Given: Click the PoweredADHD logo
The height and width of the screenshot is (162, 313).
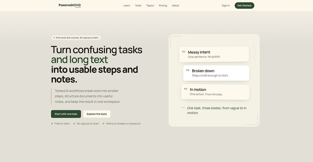Looking at the screenshot, I should coord(70,5).
